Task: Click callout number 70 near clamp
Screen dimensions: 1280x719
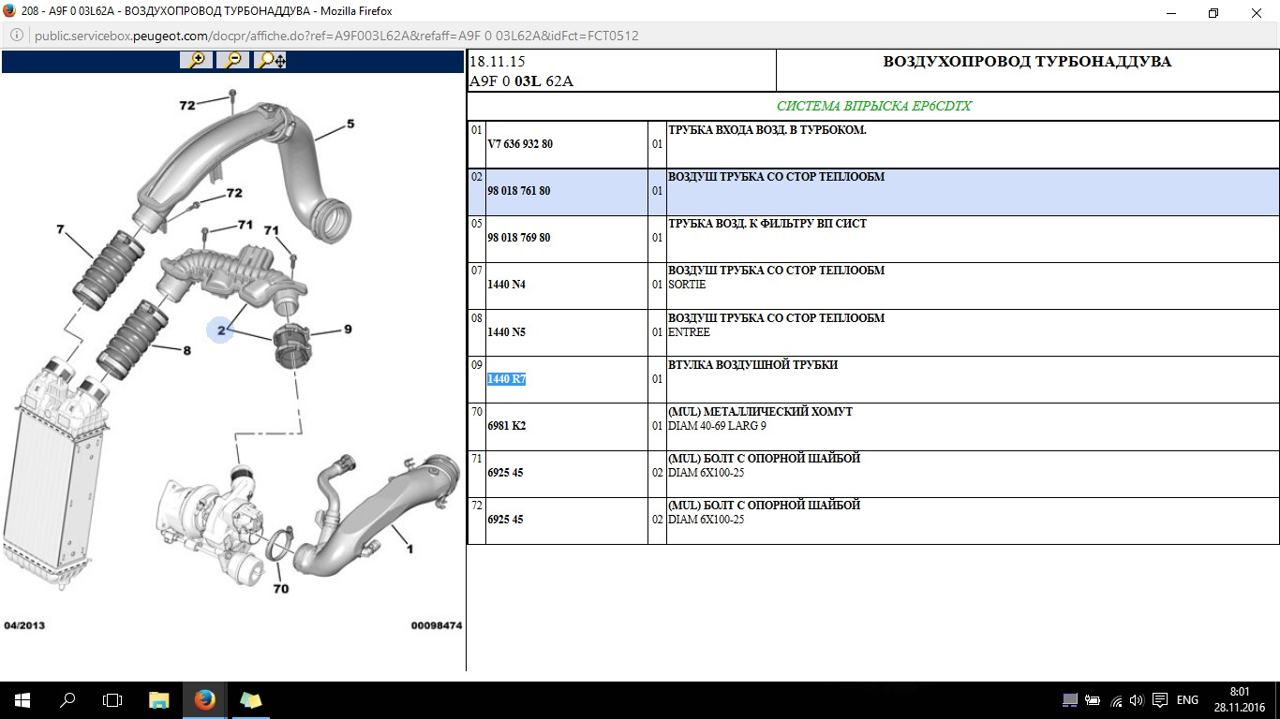Action: tap(280, 589)
